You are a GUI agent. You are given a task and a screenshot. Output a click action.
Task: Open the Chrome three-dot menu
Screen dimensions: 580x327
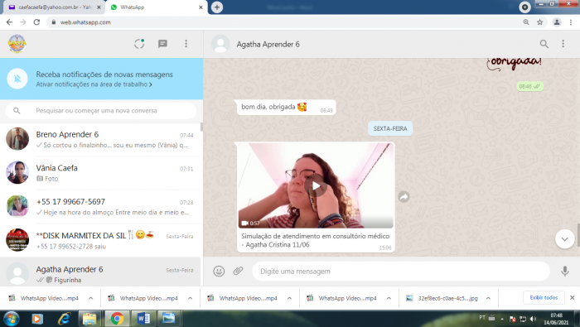(571, 22)
